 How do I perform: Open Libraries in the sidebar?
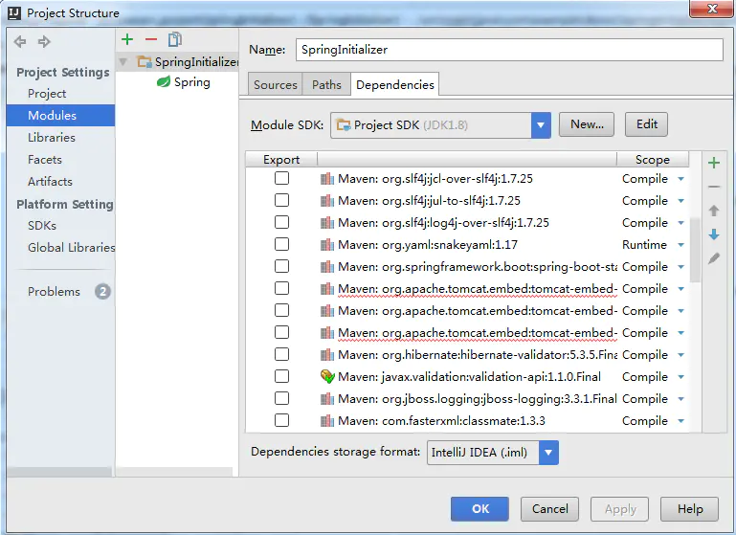(52, 138)
